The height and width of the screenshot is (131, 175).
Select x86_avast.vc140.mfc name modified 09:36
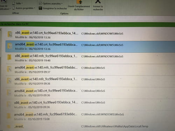(x=46, y=79)
